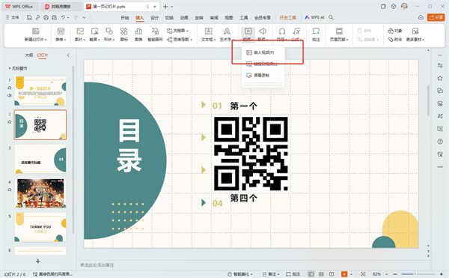This screenshot has height=278, width=449.
Task: Toggle the Comments (批注) pane in status bar
Action: point(293,274)
